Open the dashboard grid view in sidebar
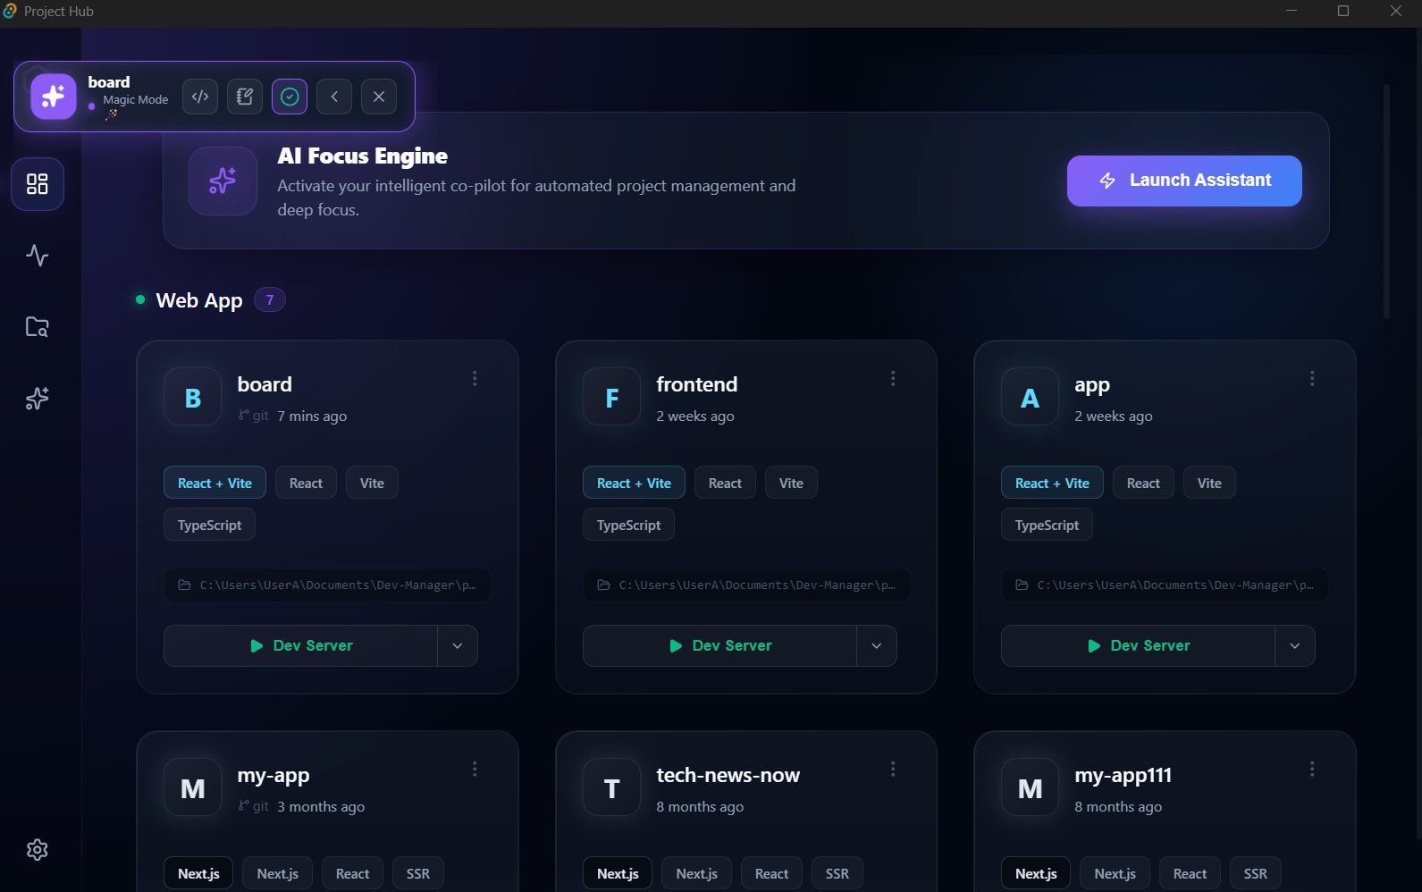 tap(38, 184)
